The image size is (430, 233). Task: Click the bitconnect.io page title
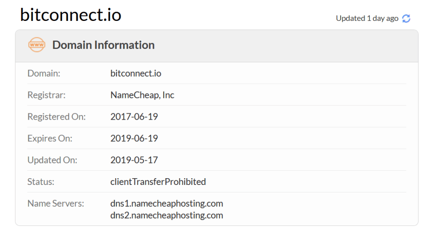tap(71, 15)
